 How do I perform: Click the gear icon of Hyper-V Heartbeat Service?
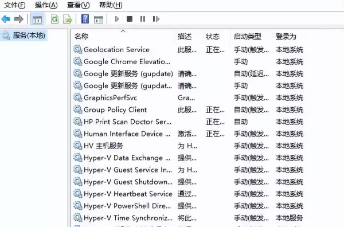(x=77, y=194)
